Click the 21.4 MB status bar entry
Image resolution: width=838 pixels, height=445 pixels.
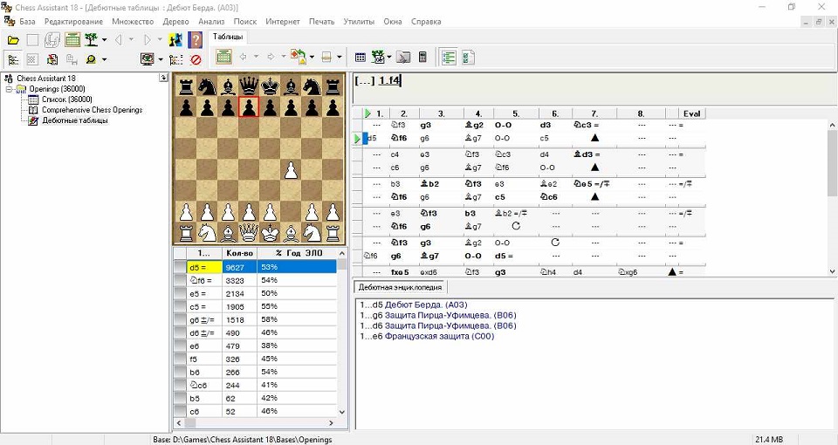[768, 439]
